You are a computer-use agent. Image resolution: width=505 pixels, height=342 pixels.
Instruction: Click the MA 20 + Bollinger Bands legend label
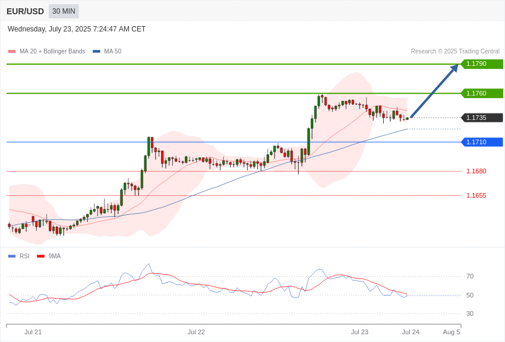point(52,51)
